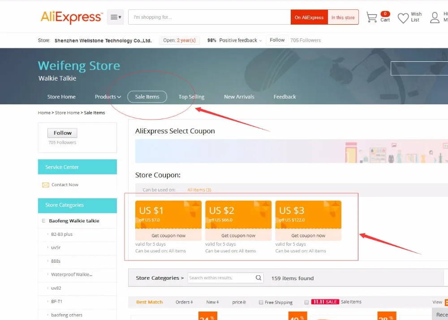Click the sidebar Follow button
Image resolution: width=448 pixels, height=320 pixels.
coord(62,133)
